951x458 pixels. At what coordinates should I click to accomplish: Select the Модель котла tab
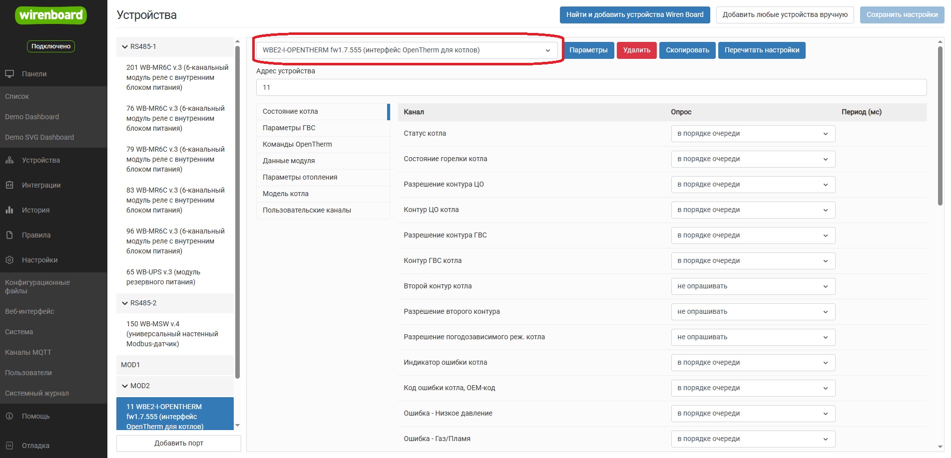coord(323,194)
